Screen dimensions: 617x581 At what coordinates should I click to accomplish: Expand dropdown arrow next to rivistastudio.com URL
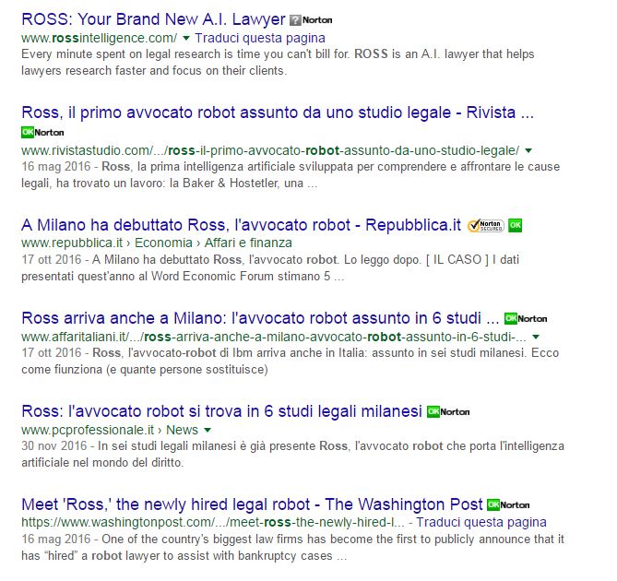[x=528, y=150]
